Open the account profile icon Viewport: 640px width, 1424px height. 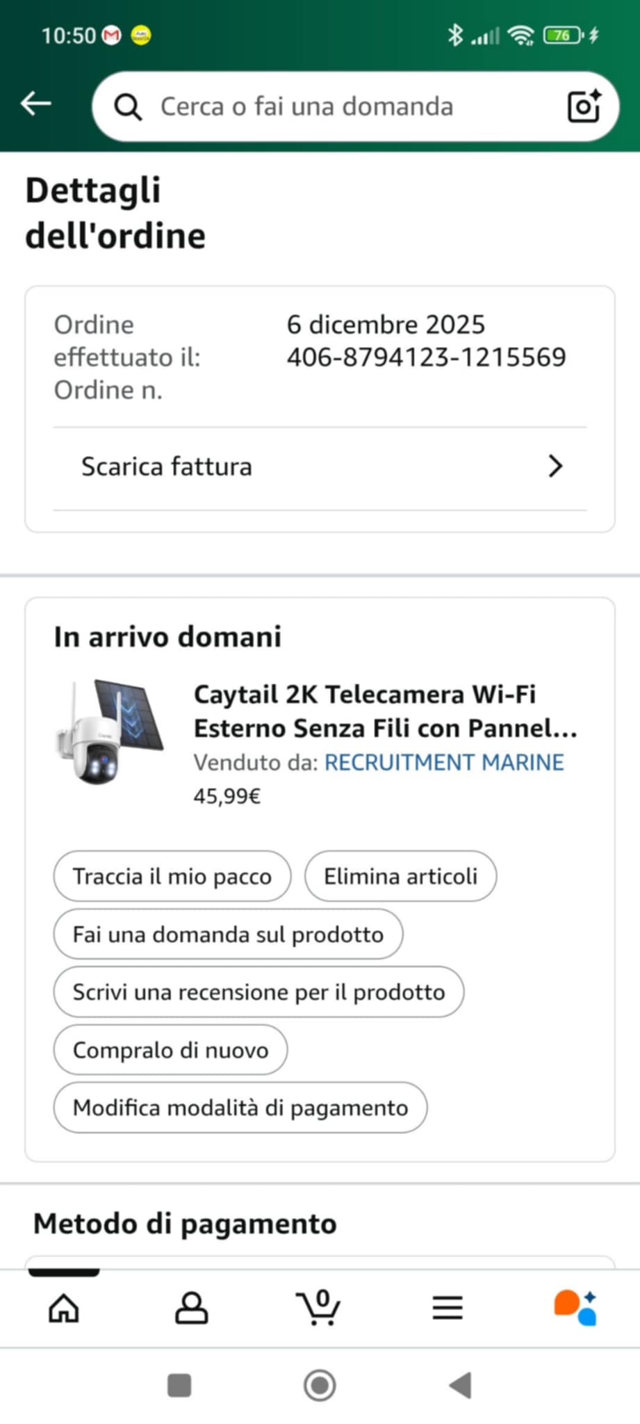click(x=191, y=1308)
